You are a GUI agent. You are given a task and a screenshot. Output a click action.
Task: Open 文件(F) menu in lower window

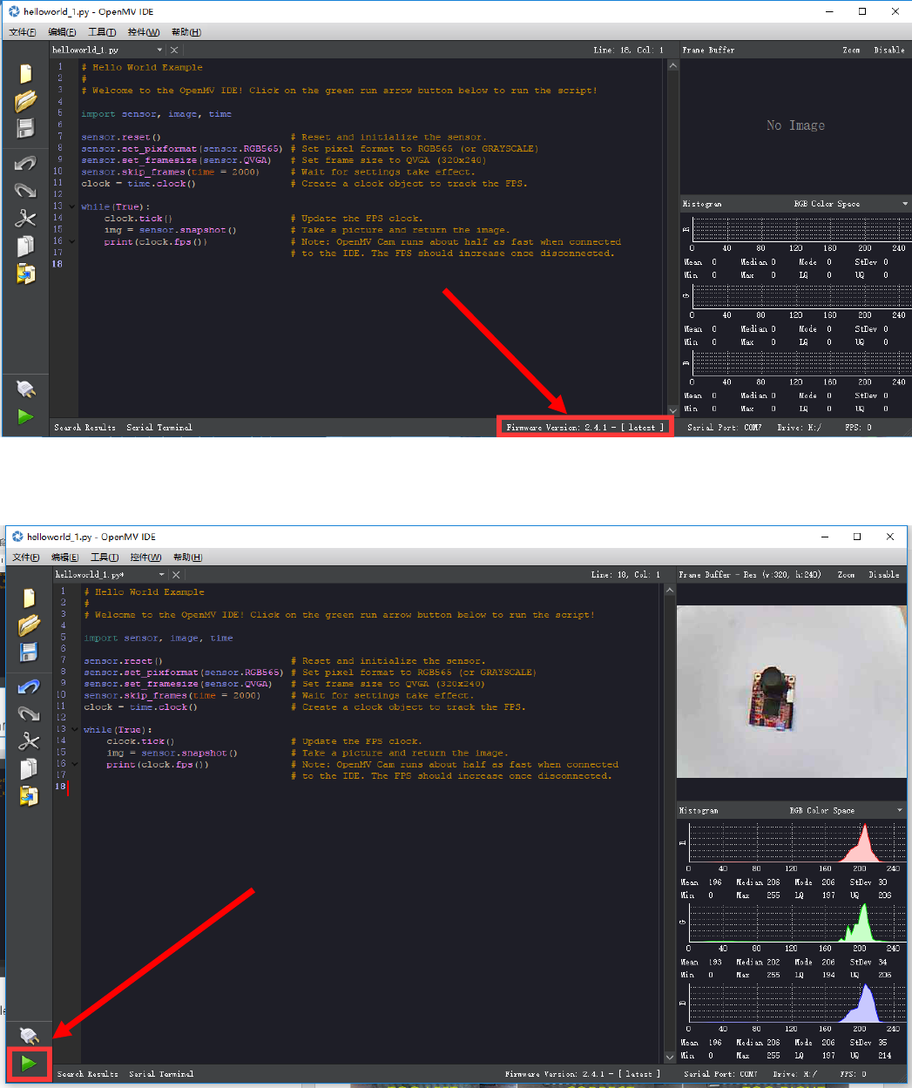[x=25, y=558]
